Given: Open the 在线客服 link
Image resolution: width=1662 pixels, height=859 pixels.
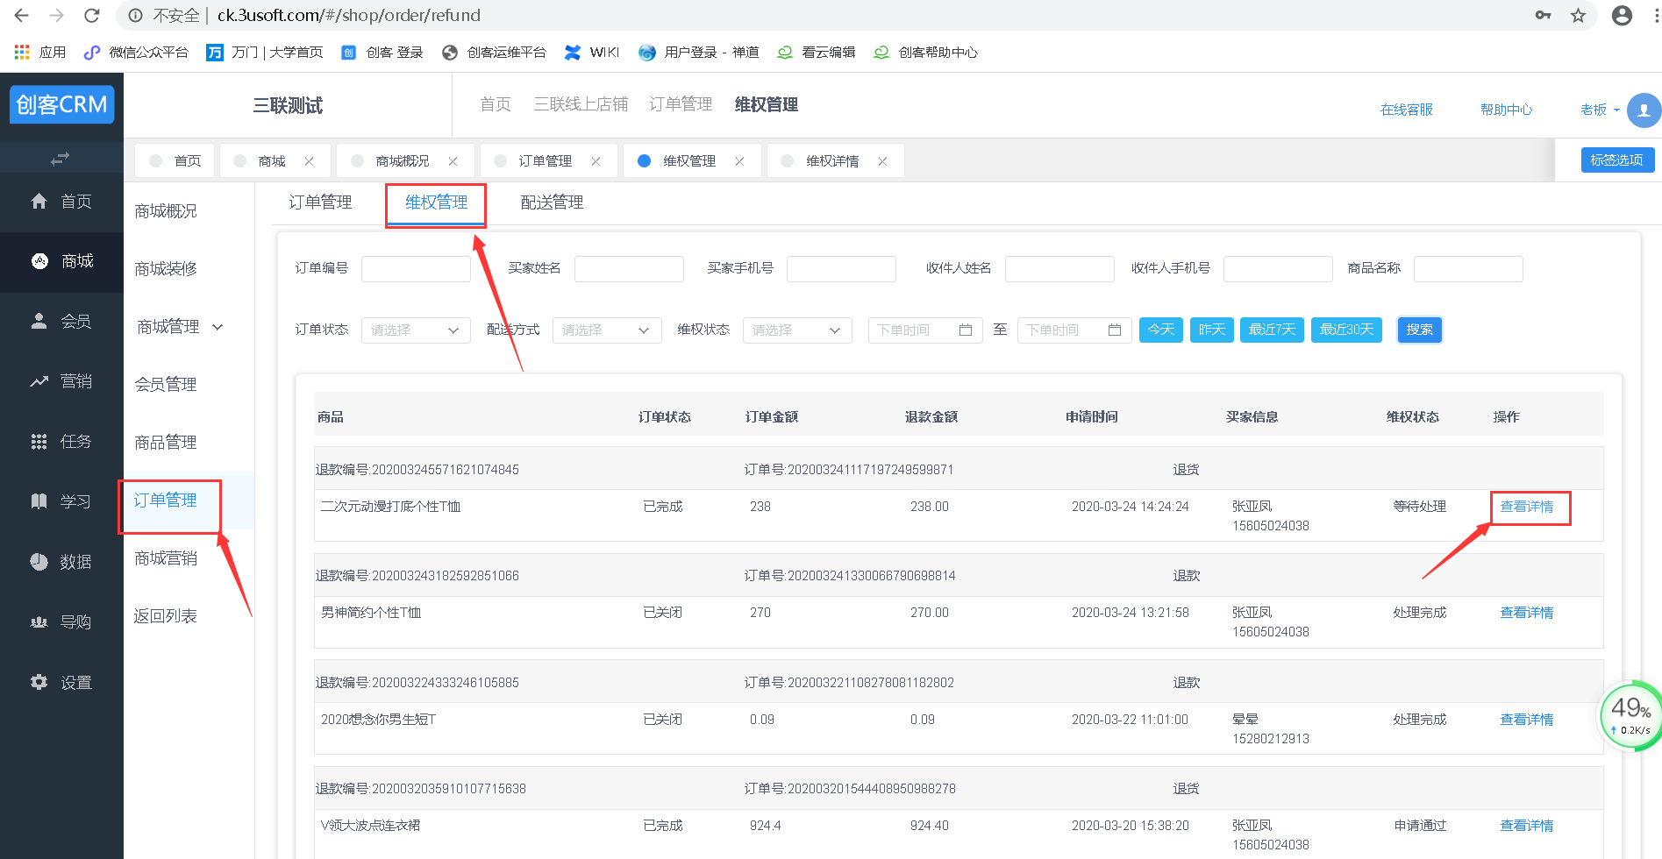Looking at the screenshot, I should pyautogui.click(x=1406, y=110).
